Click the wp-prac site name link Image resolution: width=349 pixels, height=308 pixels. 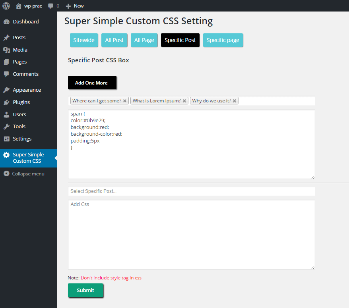(33, 6)
